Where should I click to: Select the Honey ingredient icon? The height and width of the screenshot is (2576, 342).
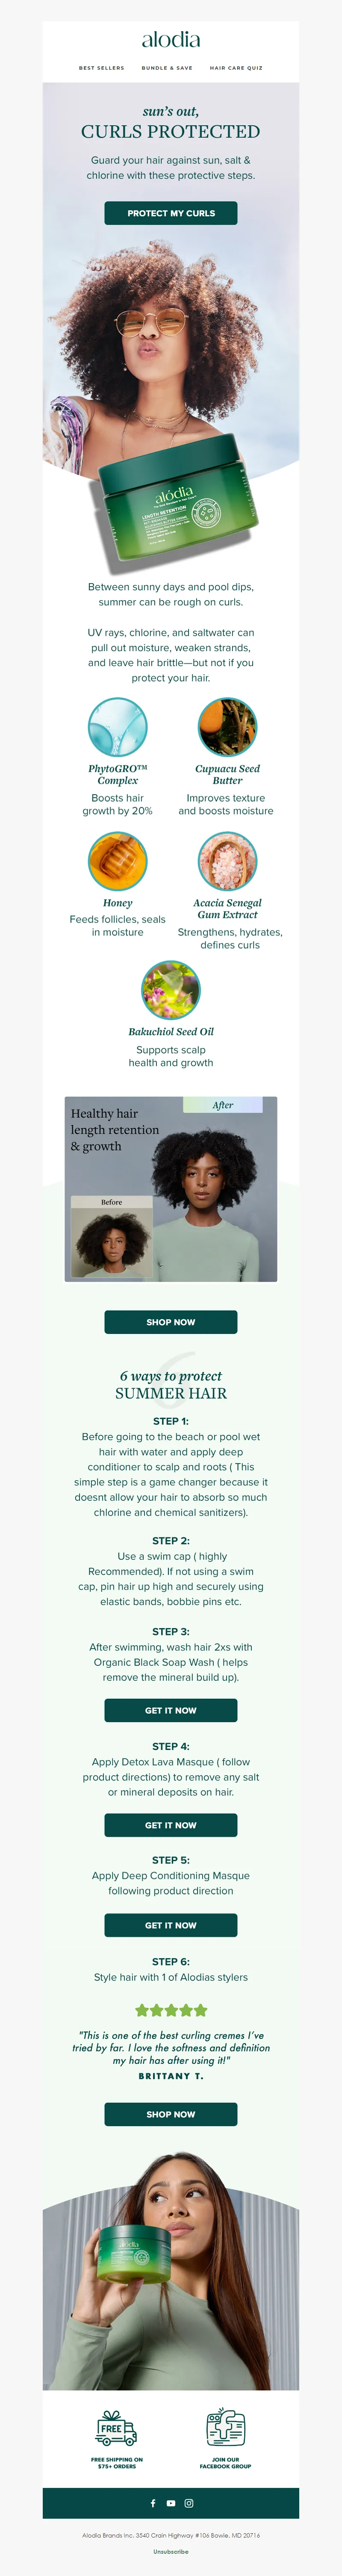117,861
